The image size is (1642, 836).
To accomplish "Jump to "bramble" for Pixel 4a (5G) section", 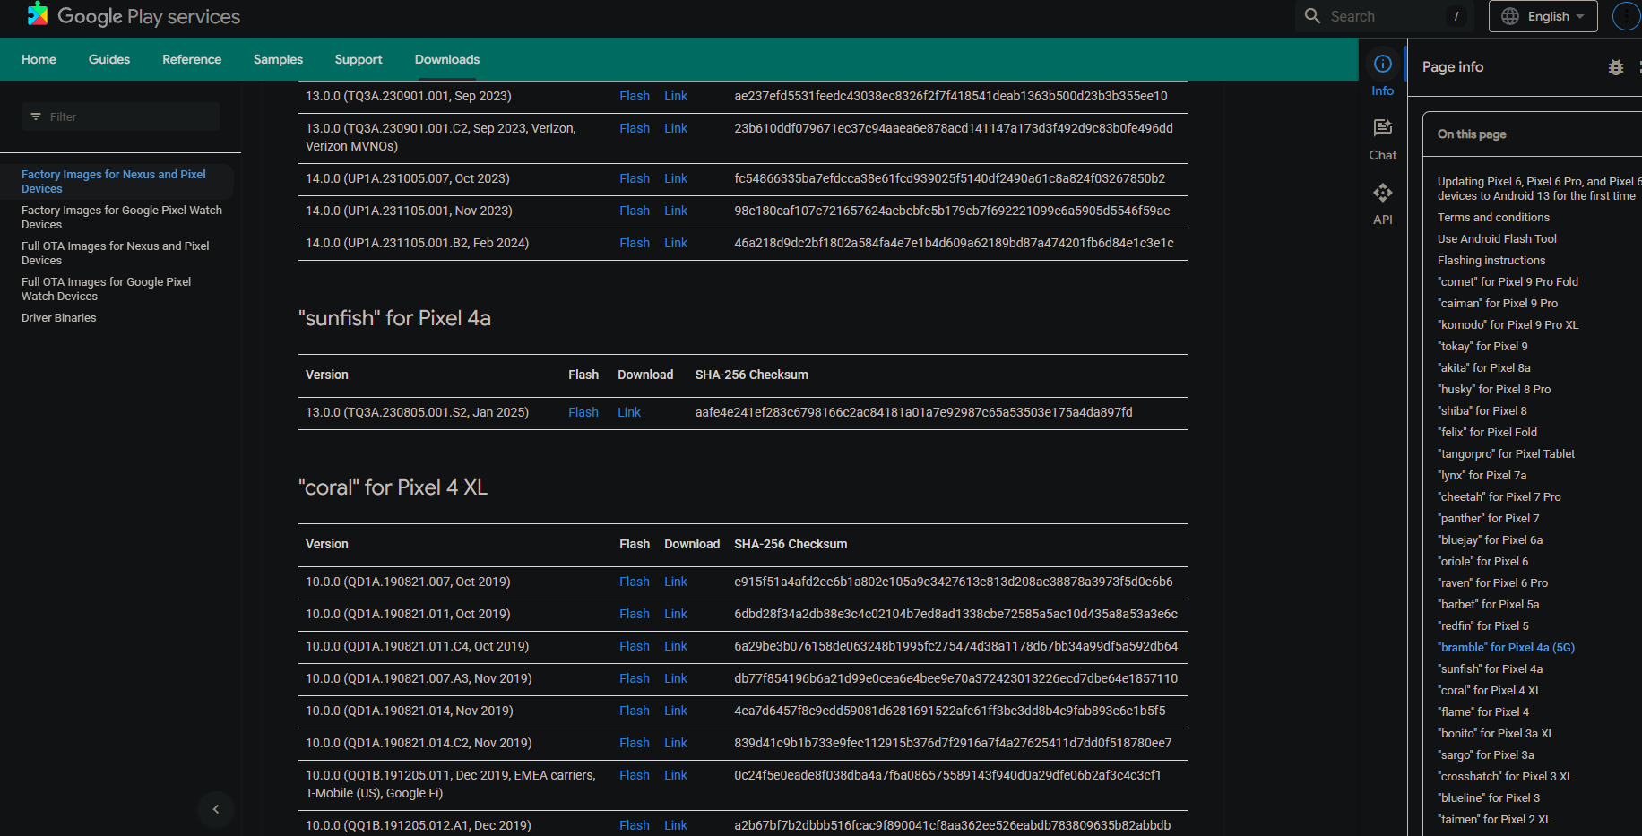I will coord(1506,647).
